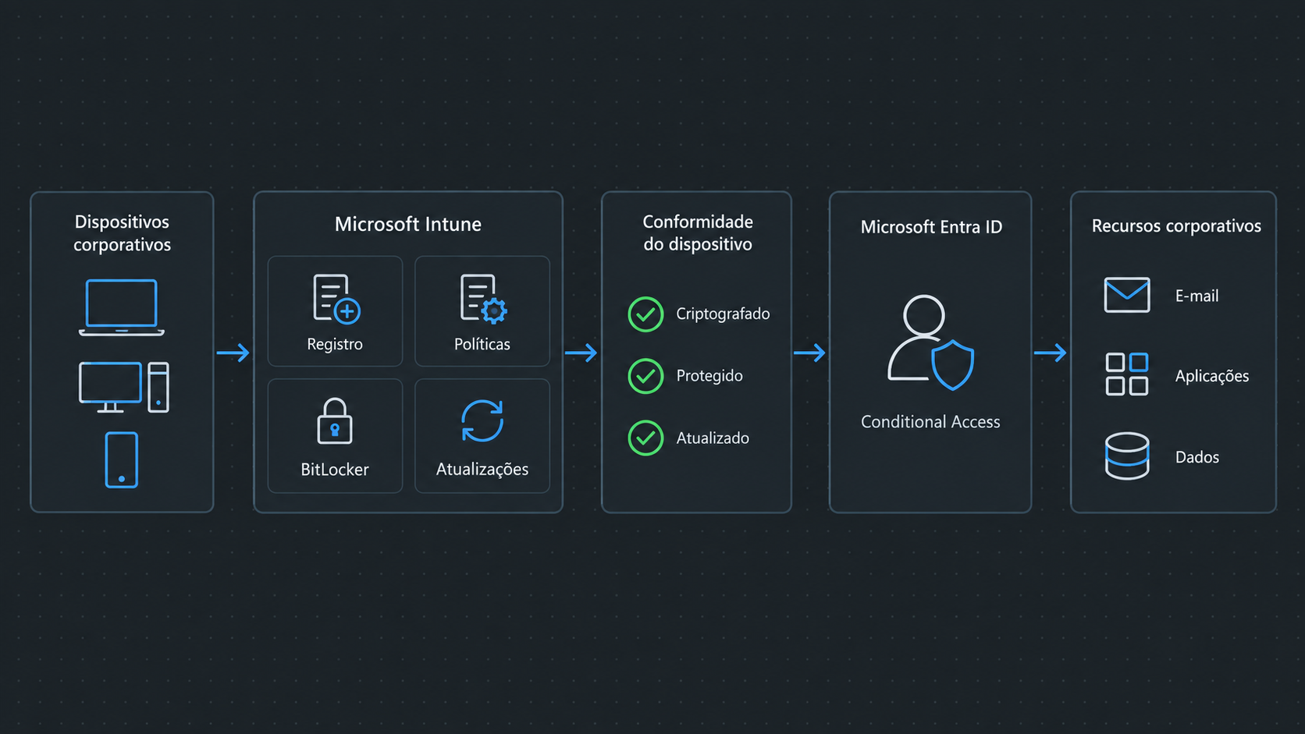The width and height of the screenshot is (1305, 734).
Task: Click the Políticas label text
Action: coord(482,344)
